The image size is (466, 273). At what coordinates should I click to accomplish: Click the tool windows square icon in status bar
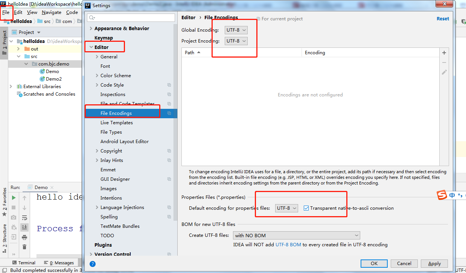click(x=5, y=270)
